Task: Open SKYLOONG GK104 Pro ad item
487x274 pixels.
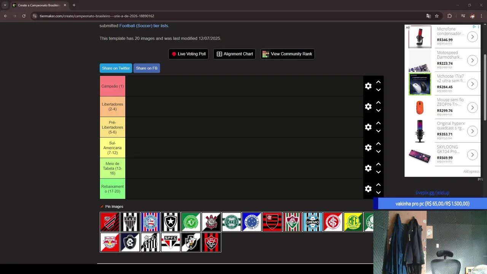Action: click(442, 155)
